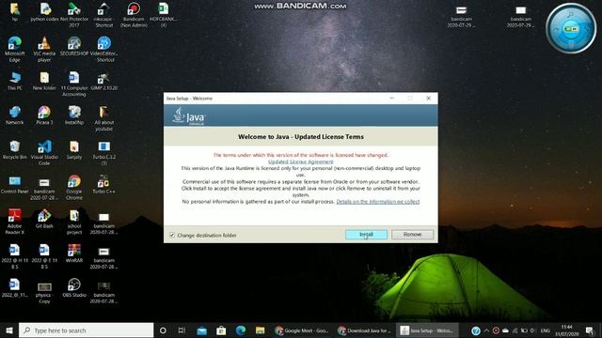Click the blue help icon in system tray
This screenshot has height=338, width=602.
(476, 330)
